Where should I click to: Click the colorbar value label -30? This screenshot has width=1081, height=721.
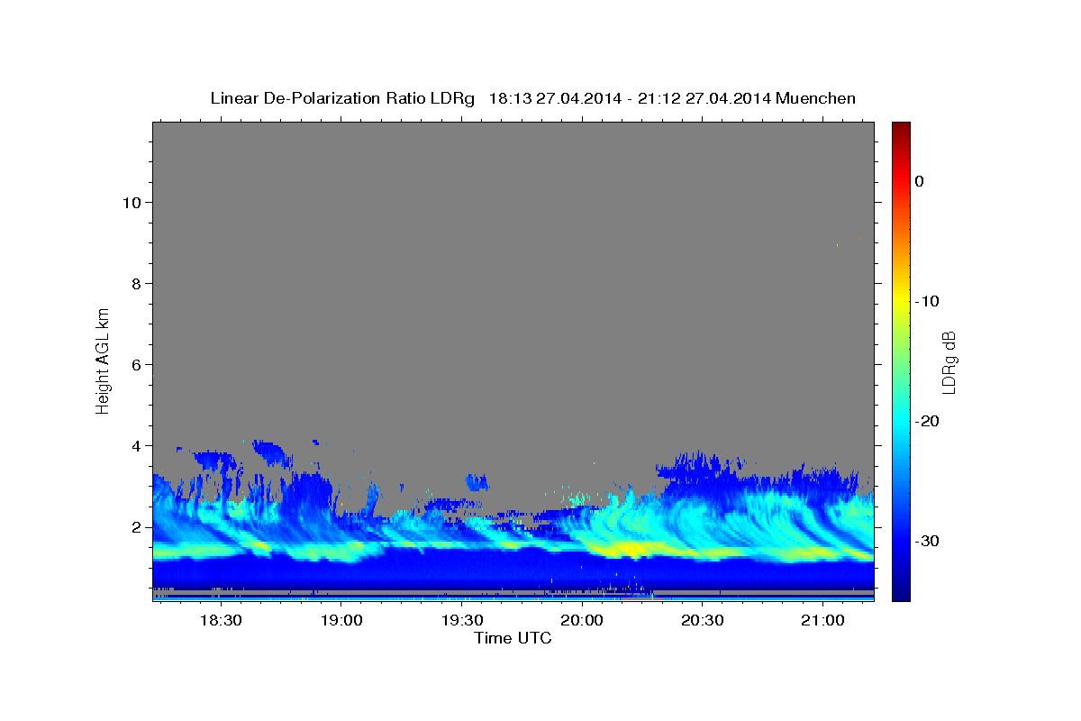tap(927, 541)
